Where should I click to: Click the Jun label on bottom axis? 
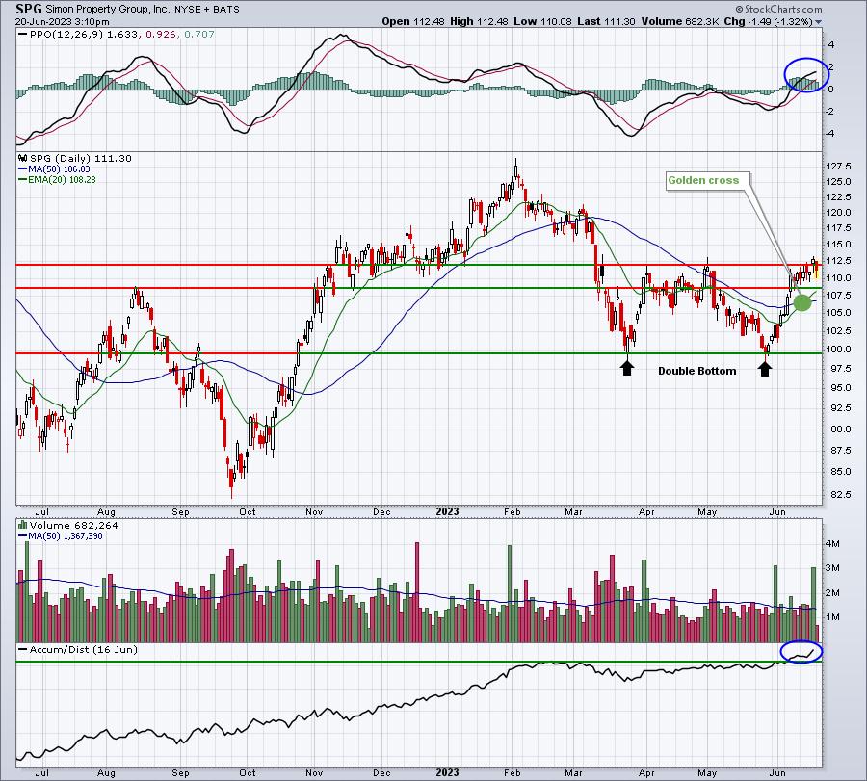pos(777,772)
